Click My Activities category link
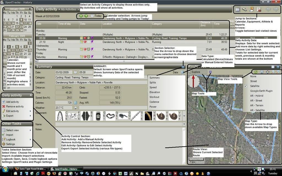282x176 pixels. pos(69,10)
